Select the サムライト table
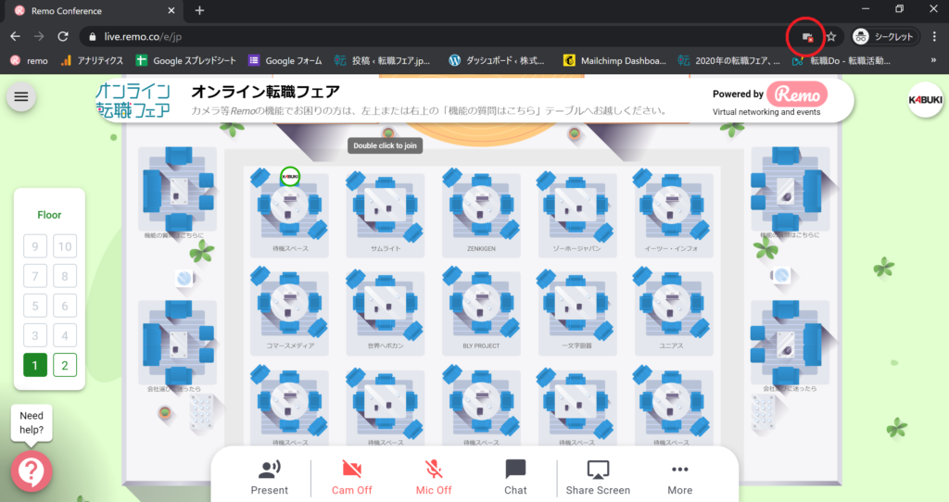The height and width of the screenshot is (502, 949). 385,213
